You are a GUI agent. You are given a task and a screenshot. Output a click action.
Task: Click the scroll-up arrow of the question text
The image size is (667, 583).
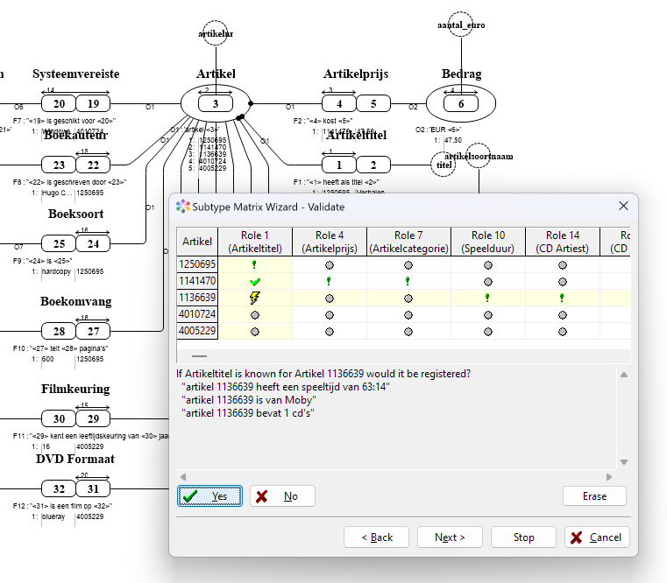pyautogui.click(x=624, y=376)
